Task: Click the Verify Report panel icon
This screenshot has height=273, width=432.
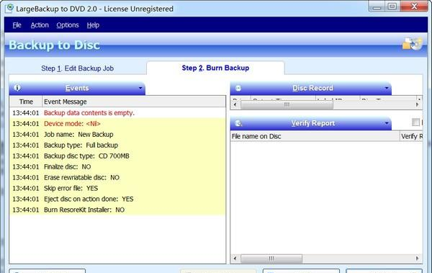Action: point(238,123)
